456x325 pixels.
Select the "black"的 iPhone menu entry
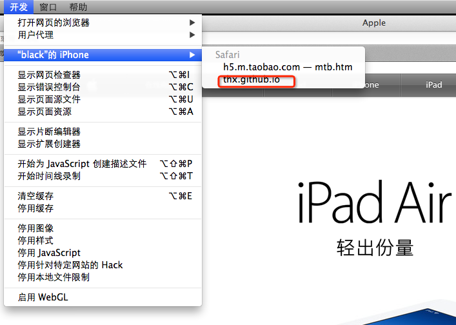103,55
